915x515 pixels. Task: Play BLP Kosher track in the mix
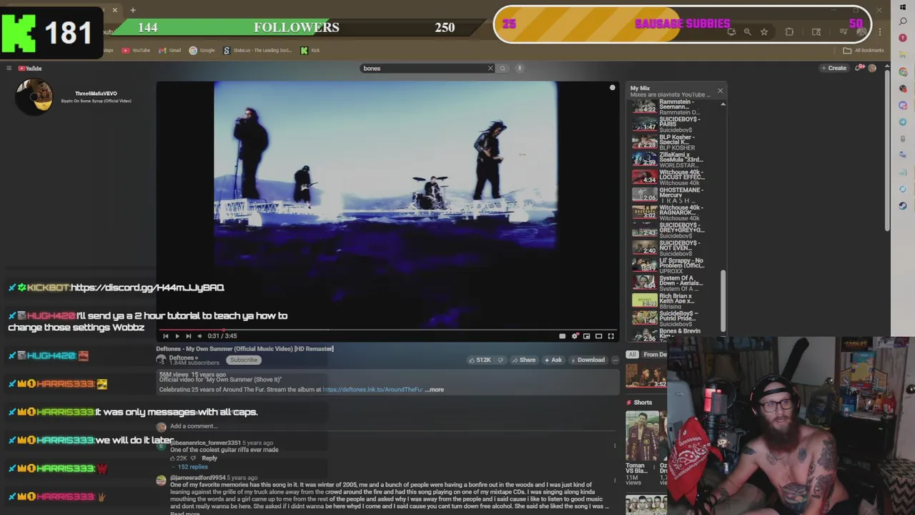pyautogui.click(x=668, y=142)
